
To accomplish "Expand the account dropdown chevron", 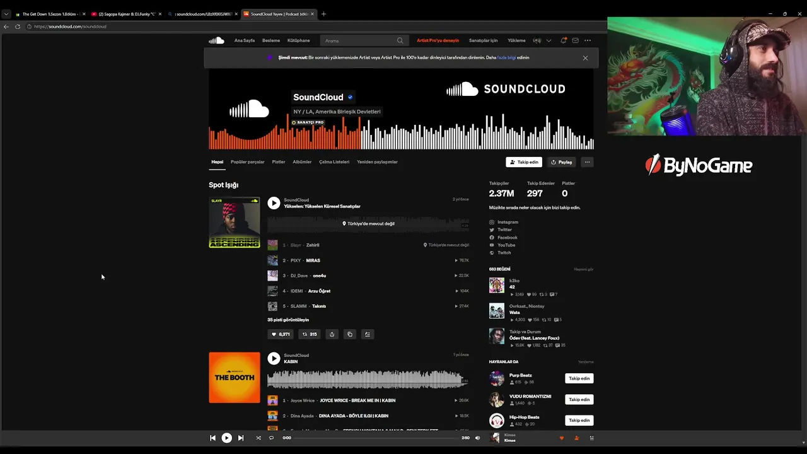I will pos(549,40).
